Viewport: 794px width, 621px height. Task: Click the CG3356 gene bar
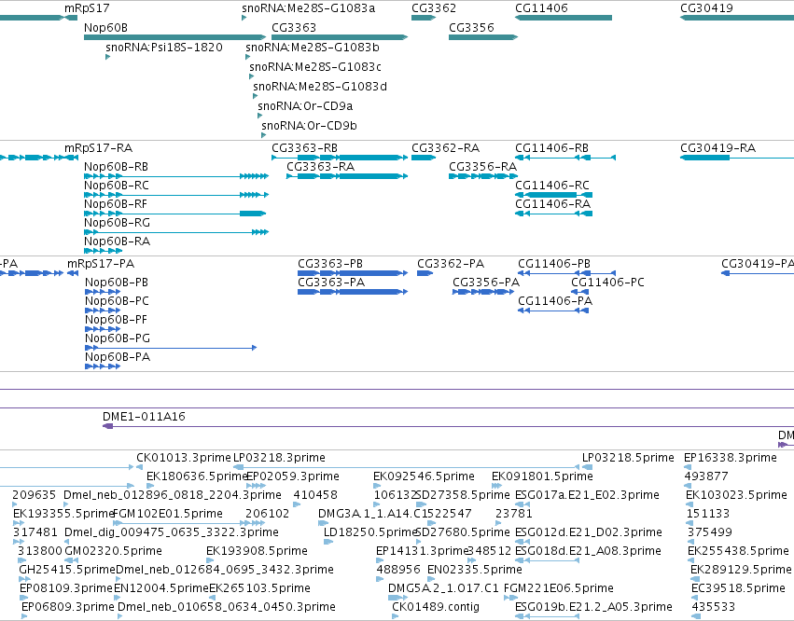[483, 37]
